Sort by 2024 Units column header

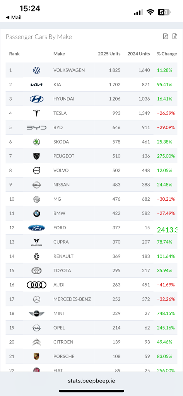pyautogui.click(x=139, y=54)
